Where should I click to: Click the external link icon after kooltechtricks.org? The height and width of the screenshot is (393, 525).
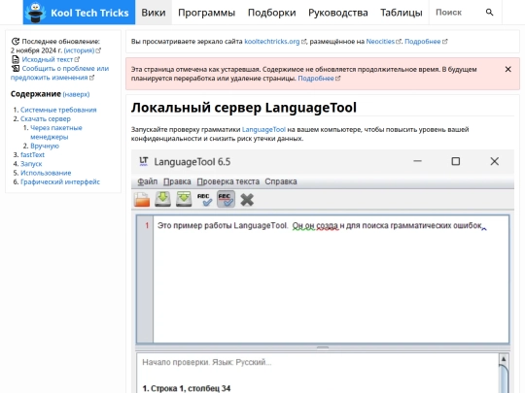(x=303, y=42)
